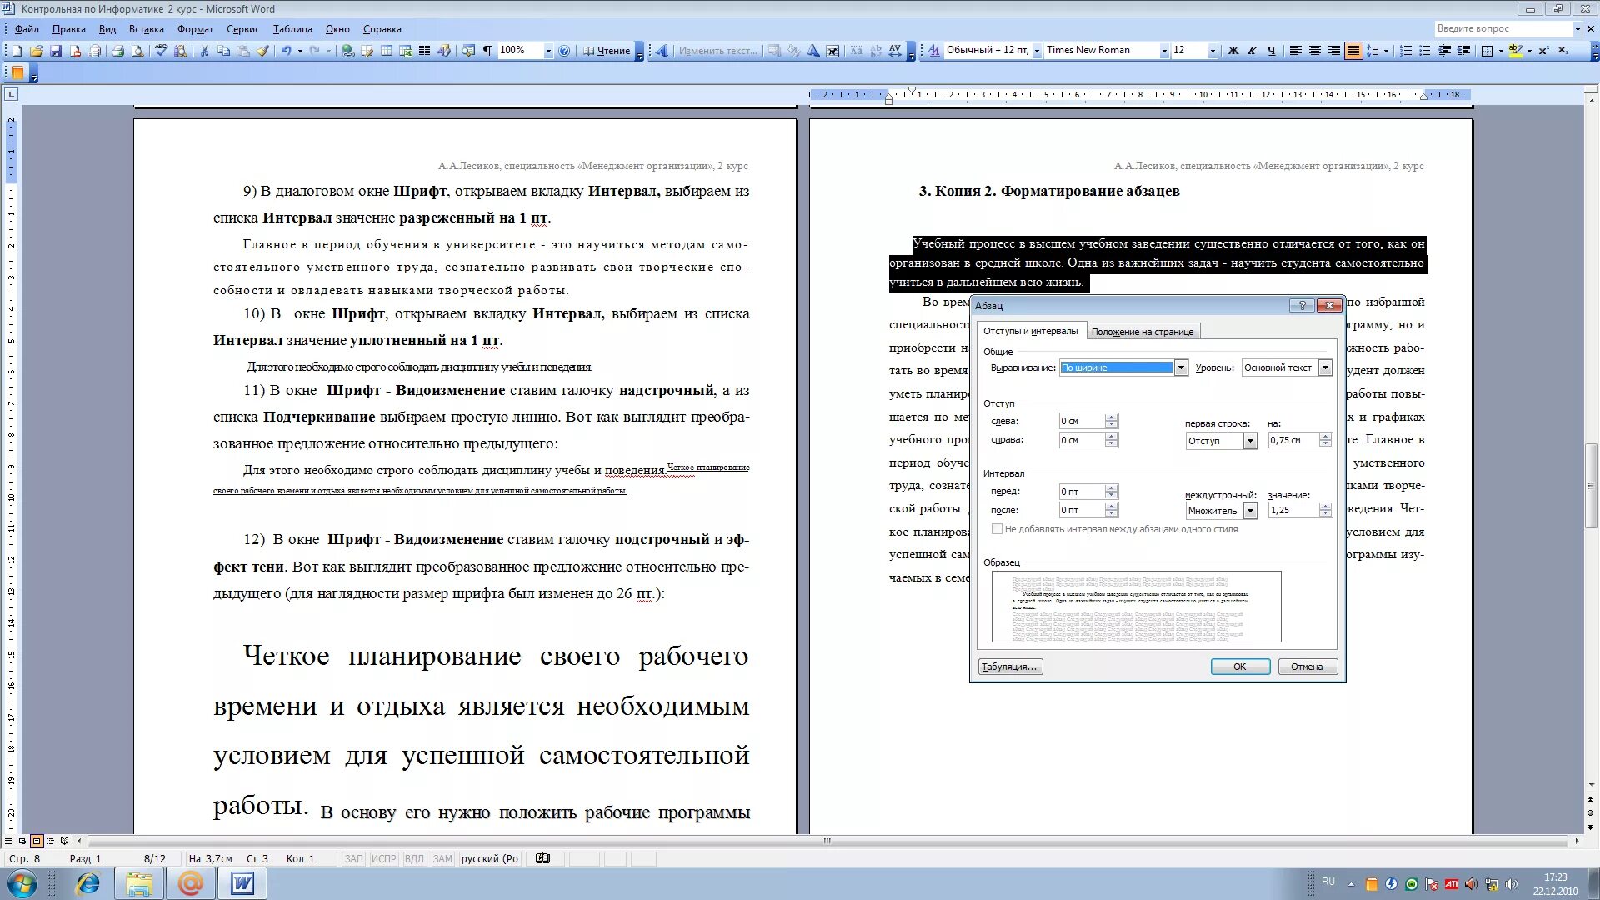Viewport: 1600px width, 900px height.
Task: Open Уровень dropdown in Абзац dialog
Action: point(1324,366)
